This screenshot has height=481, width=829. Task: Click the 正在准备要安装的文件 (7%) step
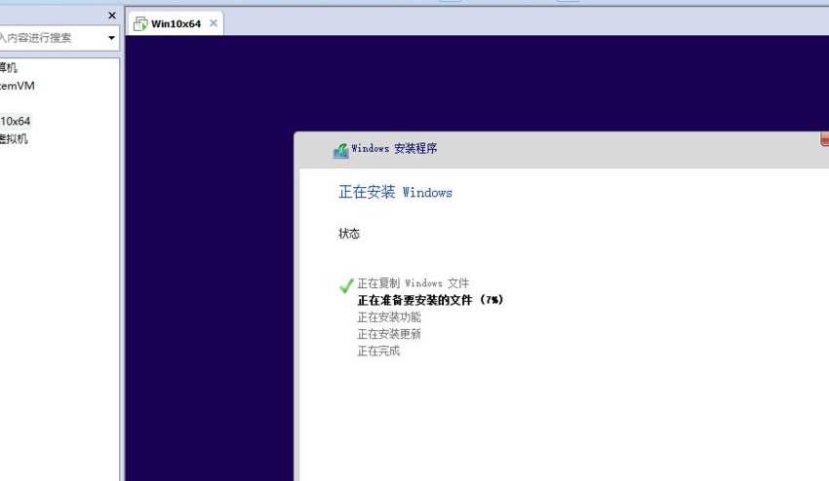430,300
